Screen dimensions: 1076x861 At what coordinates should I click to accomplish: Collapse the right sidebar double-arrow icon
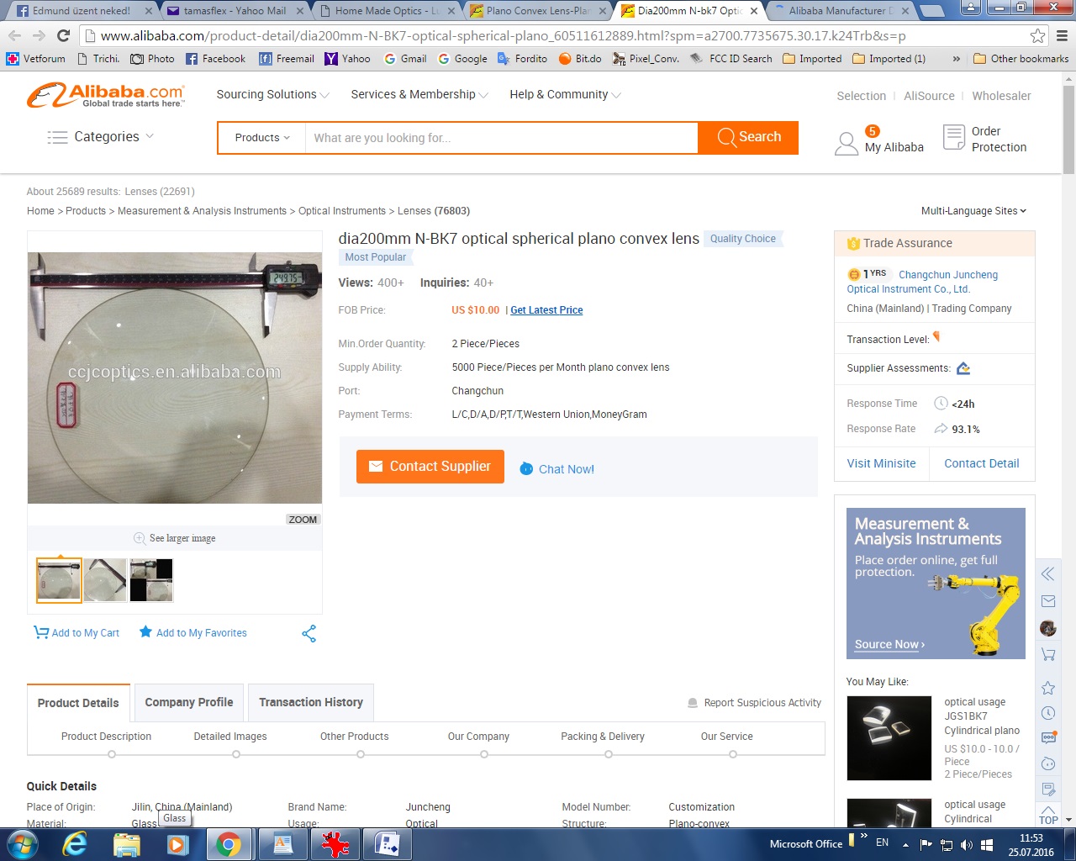(x=1047, y=574)
